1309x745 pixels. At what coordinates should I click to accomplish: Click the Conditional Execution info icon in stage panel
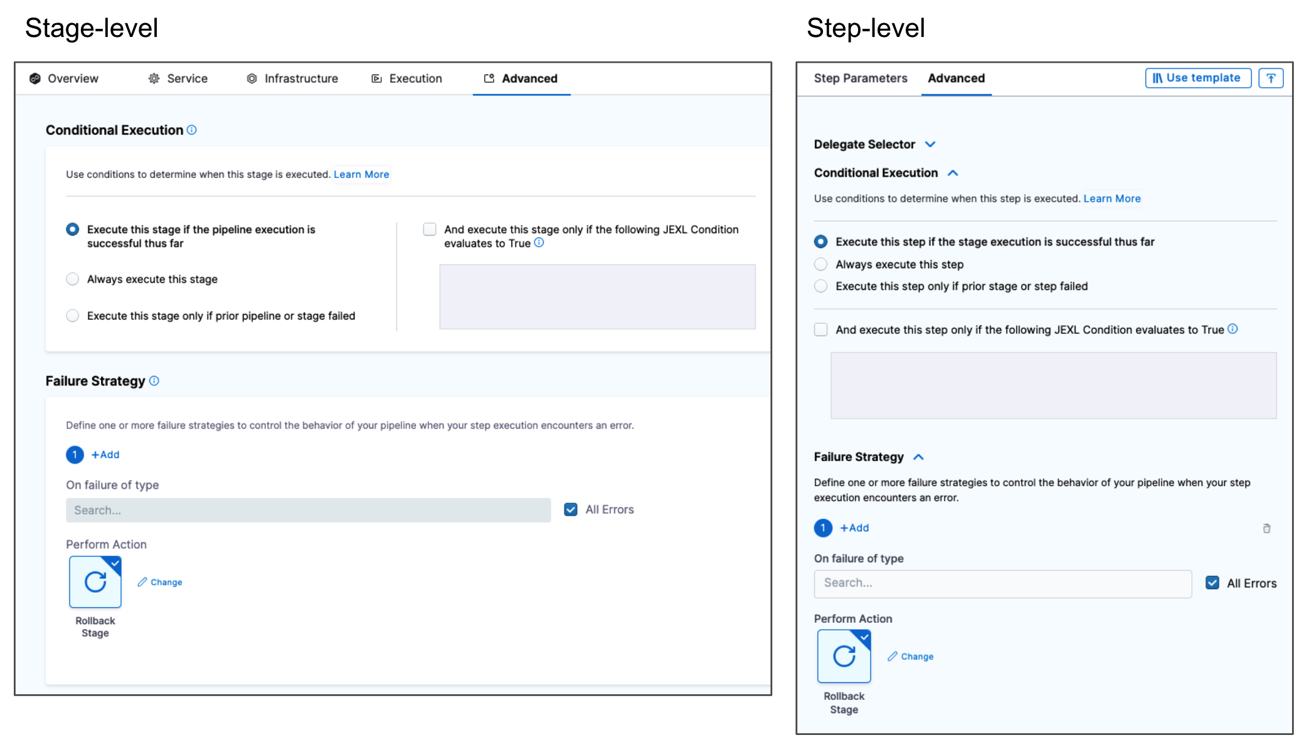[x=192, y=130]
